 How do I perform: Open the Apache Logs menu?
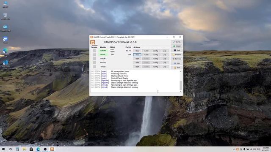click(164, 51)
